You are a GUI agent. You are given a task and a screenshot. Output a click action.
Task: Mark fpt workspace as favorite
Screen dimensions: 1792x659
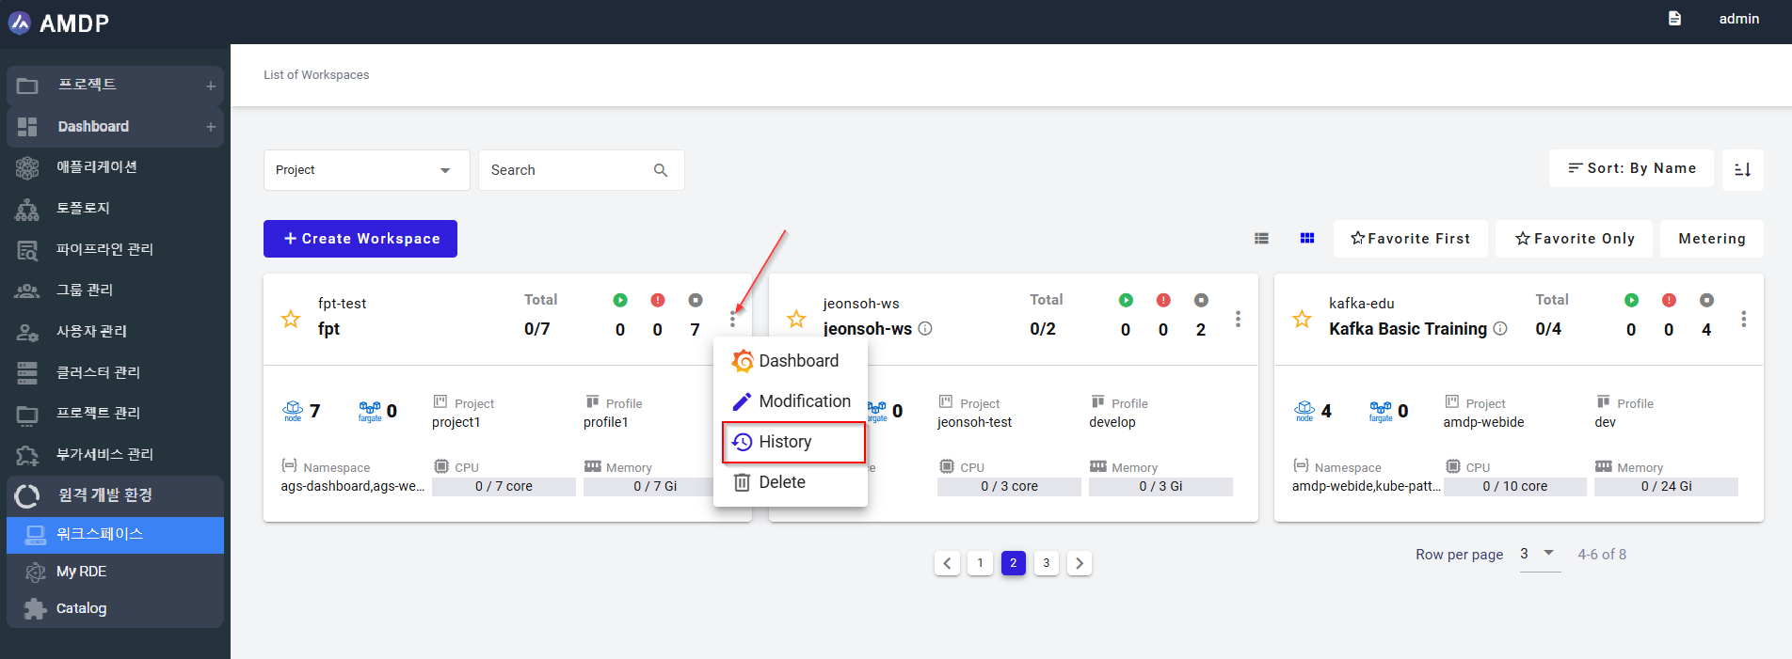point(291,320)
